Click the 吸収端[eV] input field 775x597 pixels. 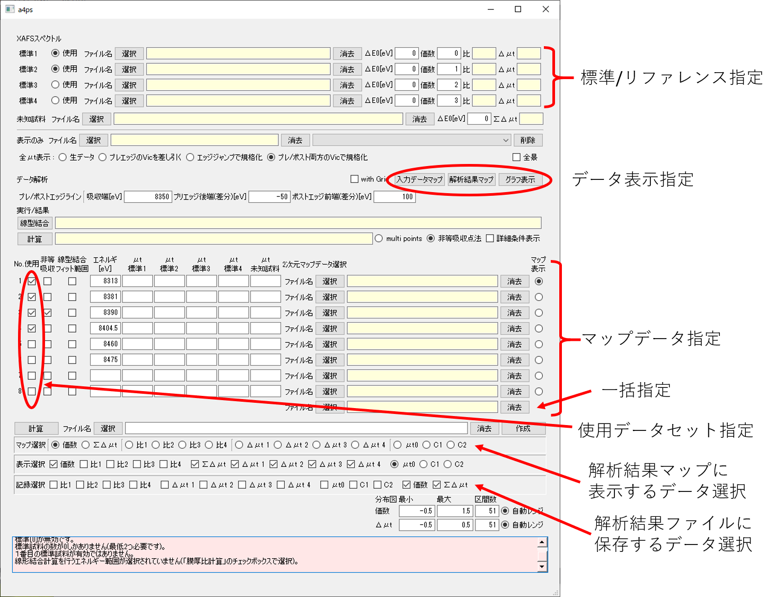(x=147, y=197)
